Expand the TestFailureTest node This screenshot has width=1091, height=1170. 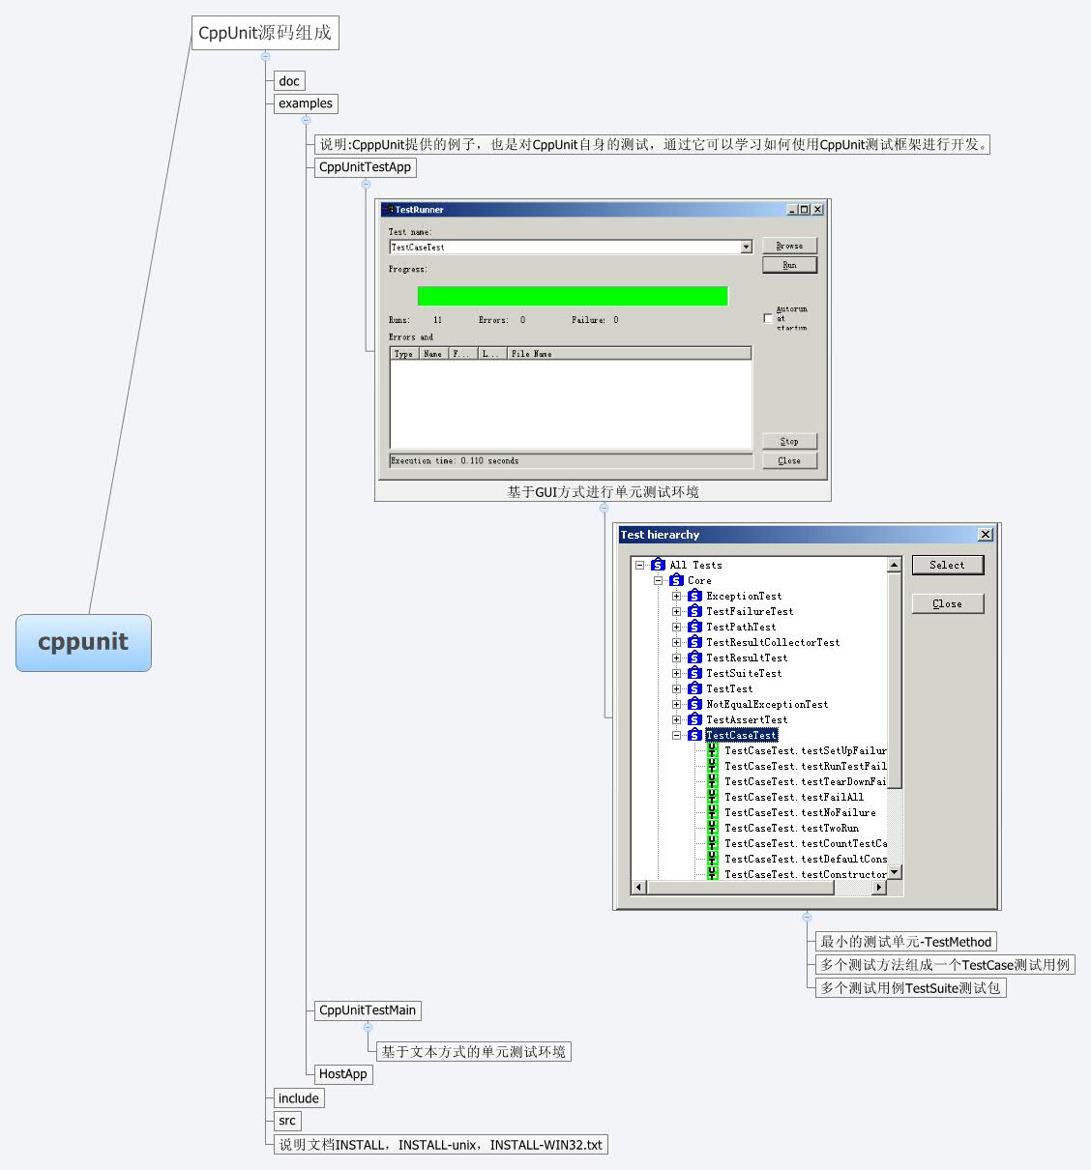pyautogui.click(x=676, y=611)
